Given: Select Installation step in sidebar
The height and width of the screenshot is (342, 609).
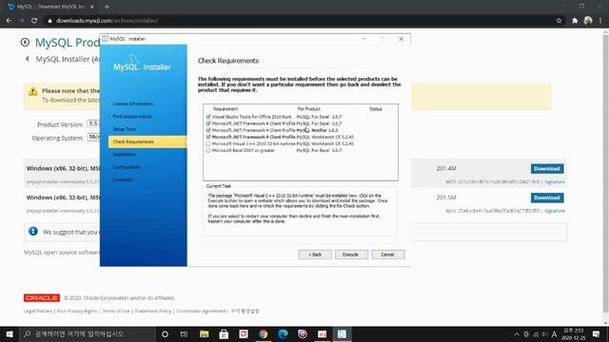Looking at the screenshot, I should (125, 154).
